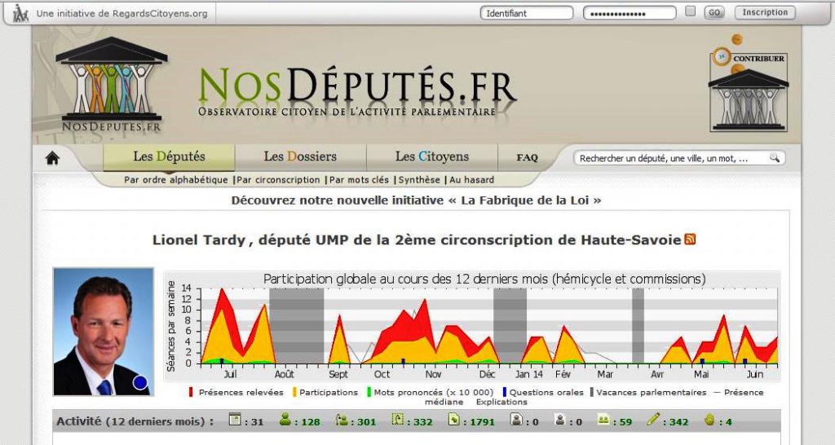
Task: Open the Les Dossiers tab
Action: coord(300,156)
